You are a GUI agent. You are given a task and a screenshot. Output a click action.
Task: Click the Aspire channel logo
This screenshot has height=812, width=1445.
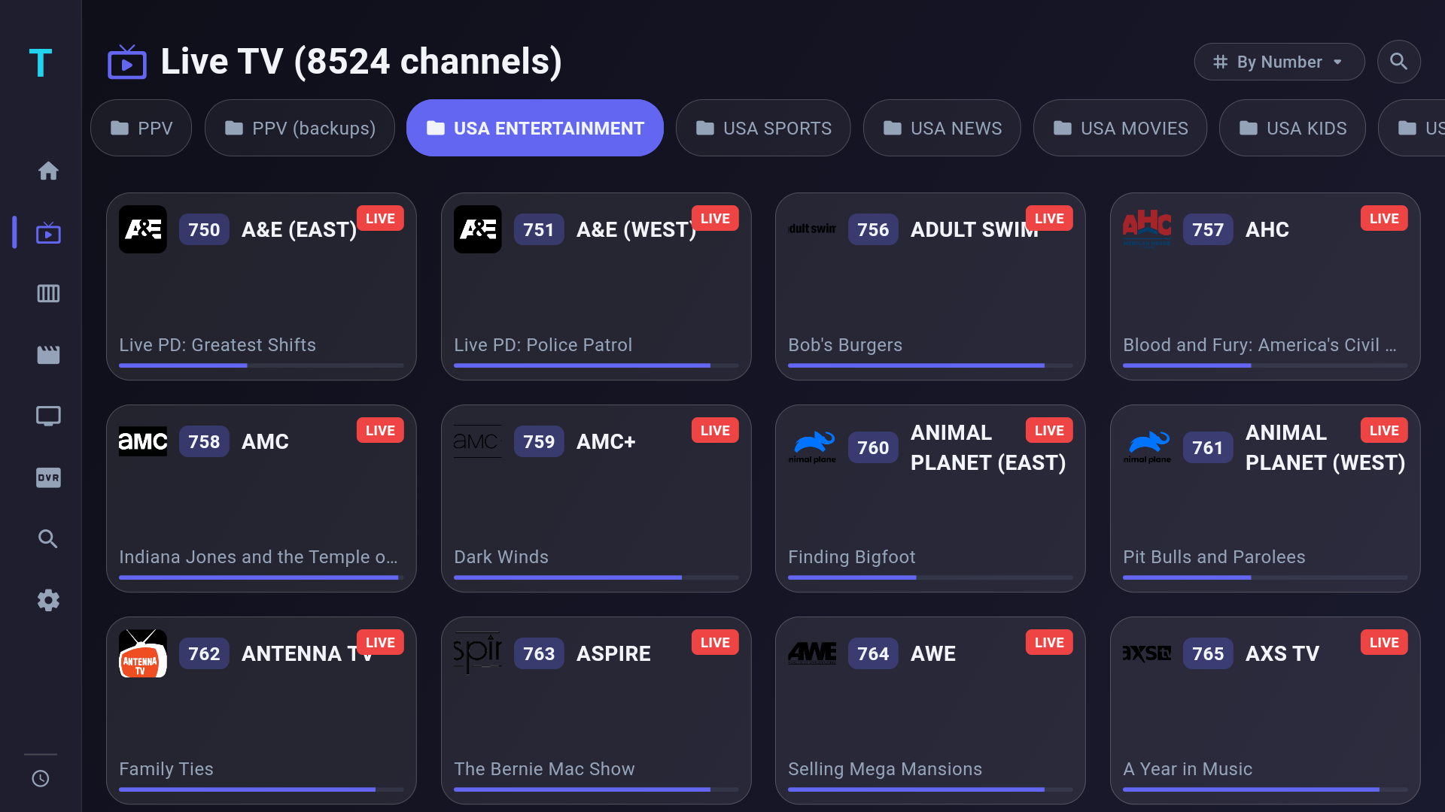[x=478, y=653]
